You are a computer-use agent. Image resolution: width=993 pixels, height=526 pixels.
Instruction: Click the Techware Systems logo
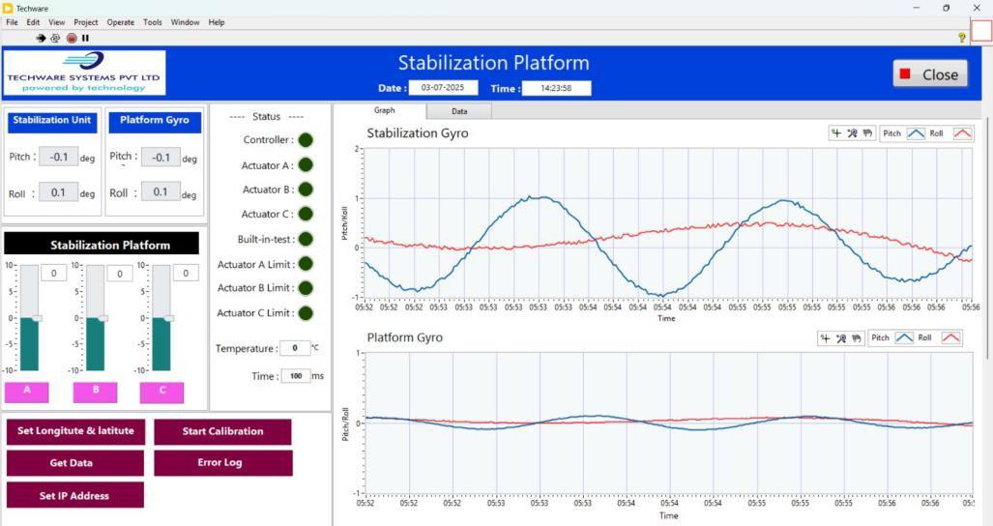tap(84, 73)
